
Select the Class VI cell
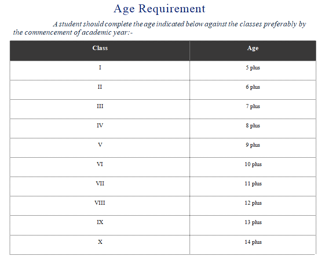(x=100, y=167)
